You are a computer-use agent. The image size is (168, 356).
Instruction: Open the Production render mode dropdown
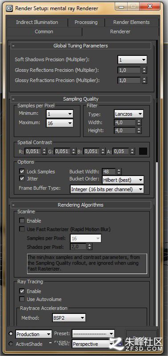coord(34,334)
